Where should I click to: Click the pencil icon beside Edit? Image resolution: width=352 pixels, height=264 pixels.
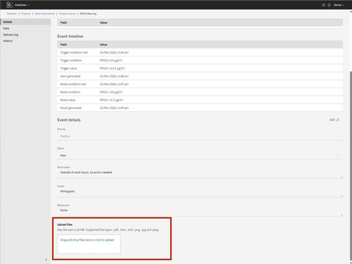tap(338, 120)
